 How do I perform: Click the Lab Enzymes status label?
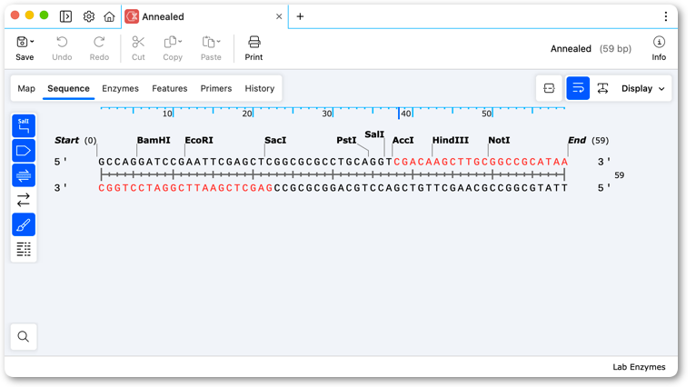pos(639,367)
